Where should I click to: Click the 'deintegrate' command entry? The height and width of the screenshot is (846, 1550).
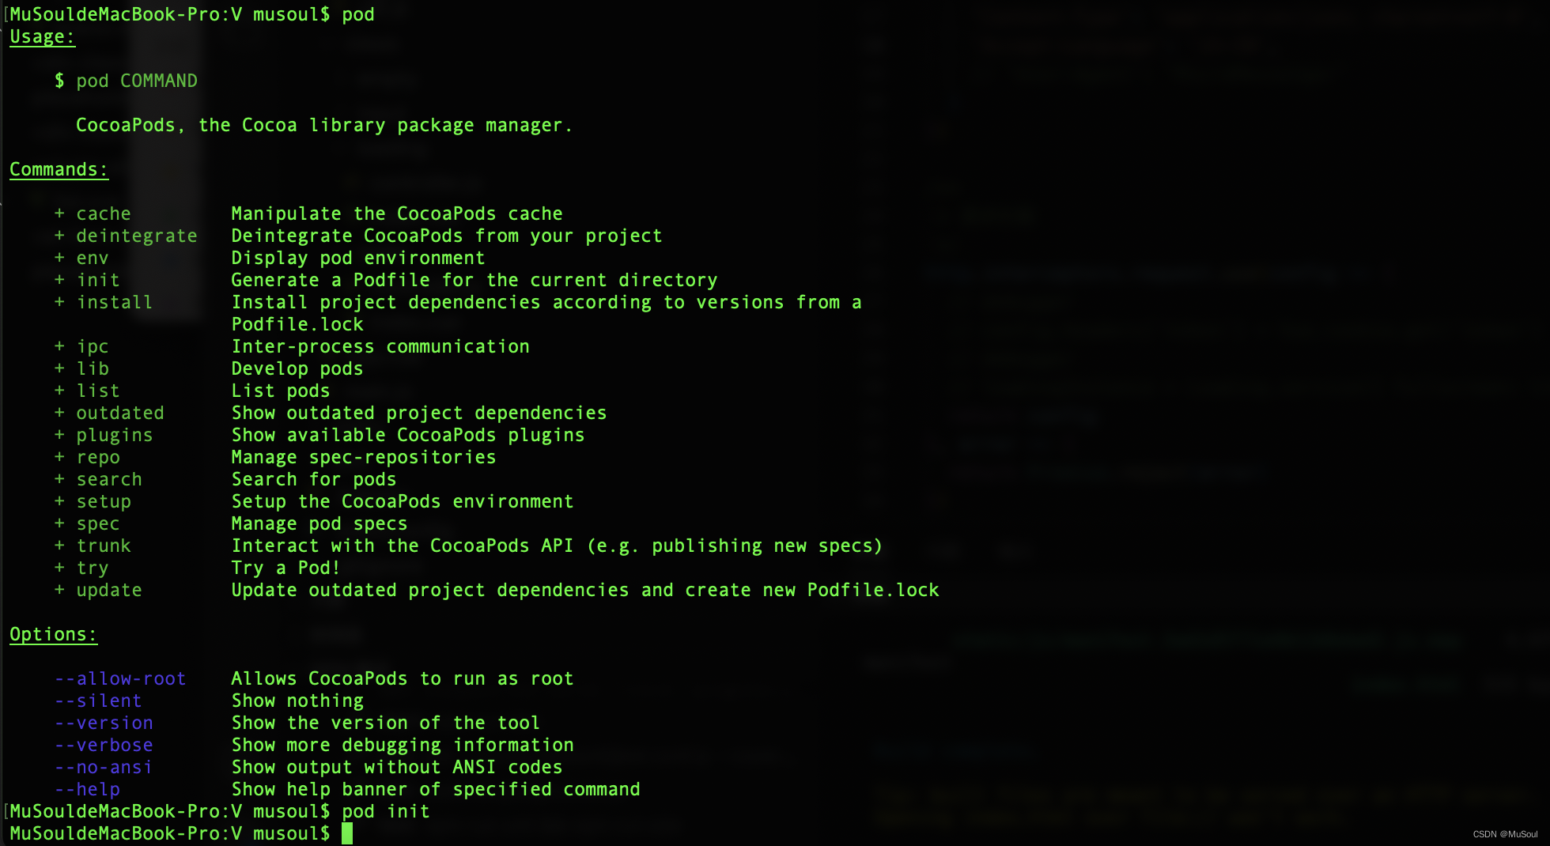pos(137,236)
